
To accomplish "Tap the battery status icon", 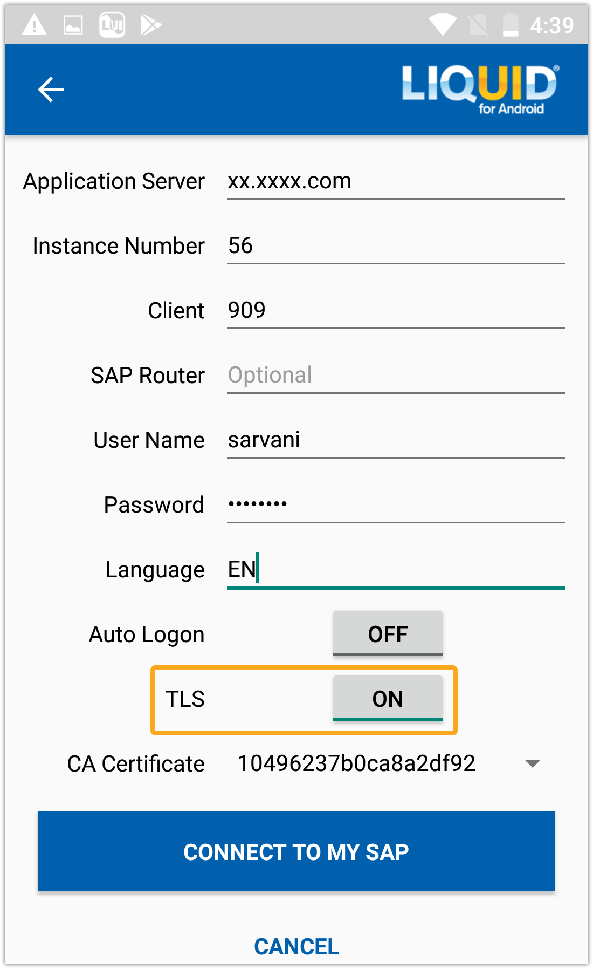I will tap(510, 25).
